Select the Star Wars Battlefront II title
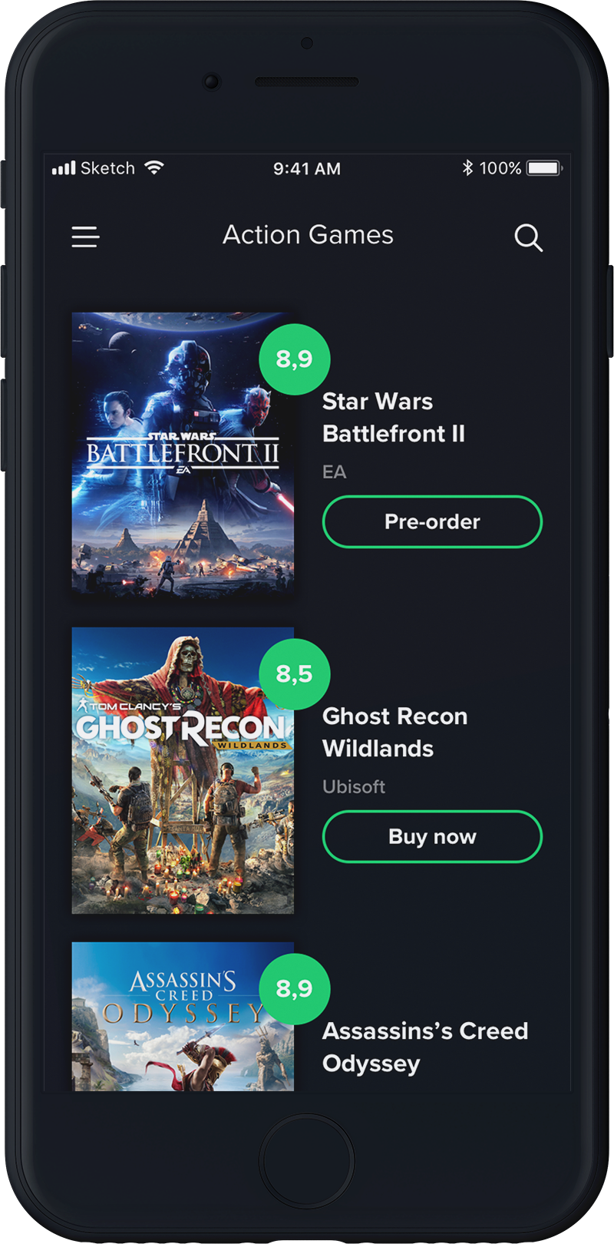614x1244 pixels. (x=394, y=418)
